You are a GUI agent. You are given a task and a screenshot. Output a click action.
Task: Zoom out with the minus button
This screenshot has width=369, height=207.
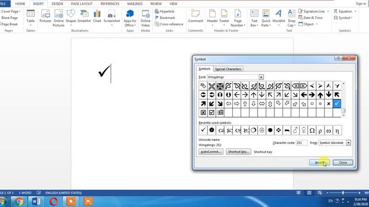[x=327, y=193]
